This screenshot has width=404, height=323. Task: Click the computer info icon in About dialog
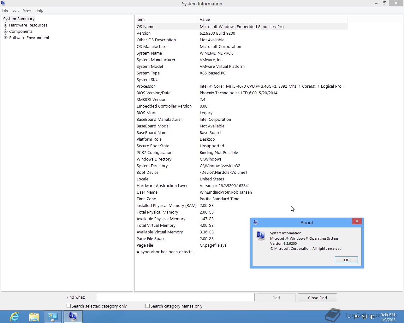click(261, 236)
